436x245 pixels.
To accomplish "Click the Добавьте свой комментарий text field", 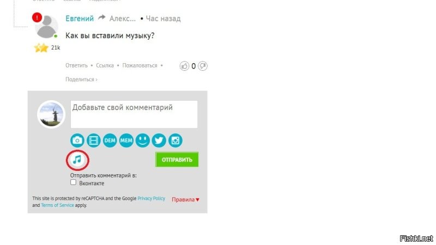I will tap(134, 114).
